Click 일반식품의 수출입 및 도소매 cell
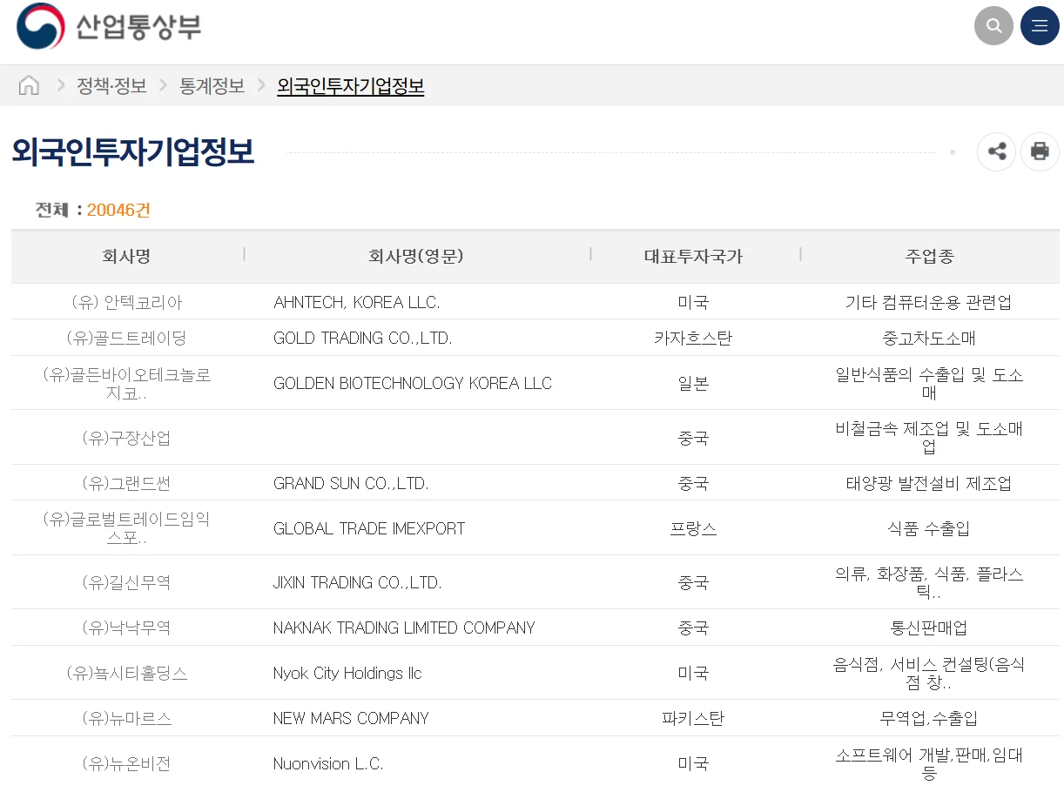The image size is (1064, 792). click(x=929, y=383)
